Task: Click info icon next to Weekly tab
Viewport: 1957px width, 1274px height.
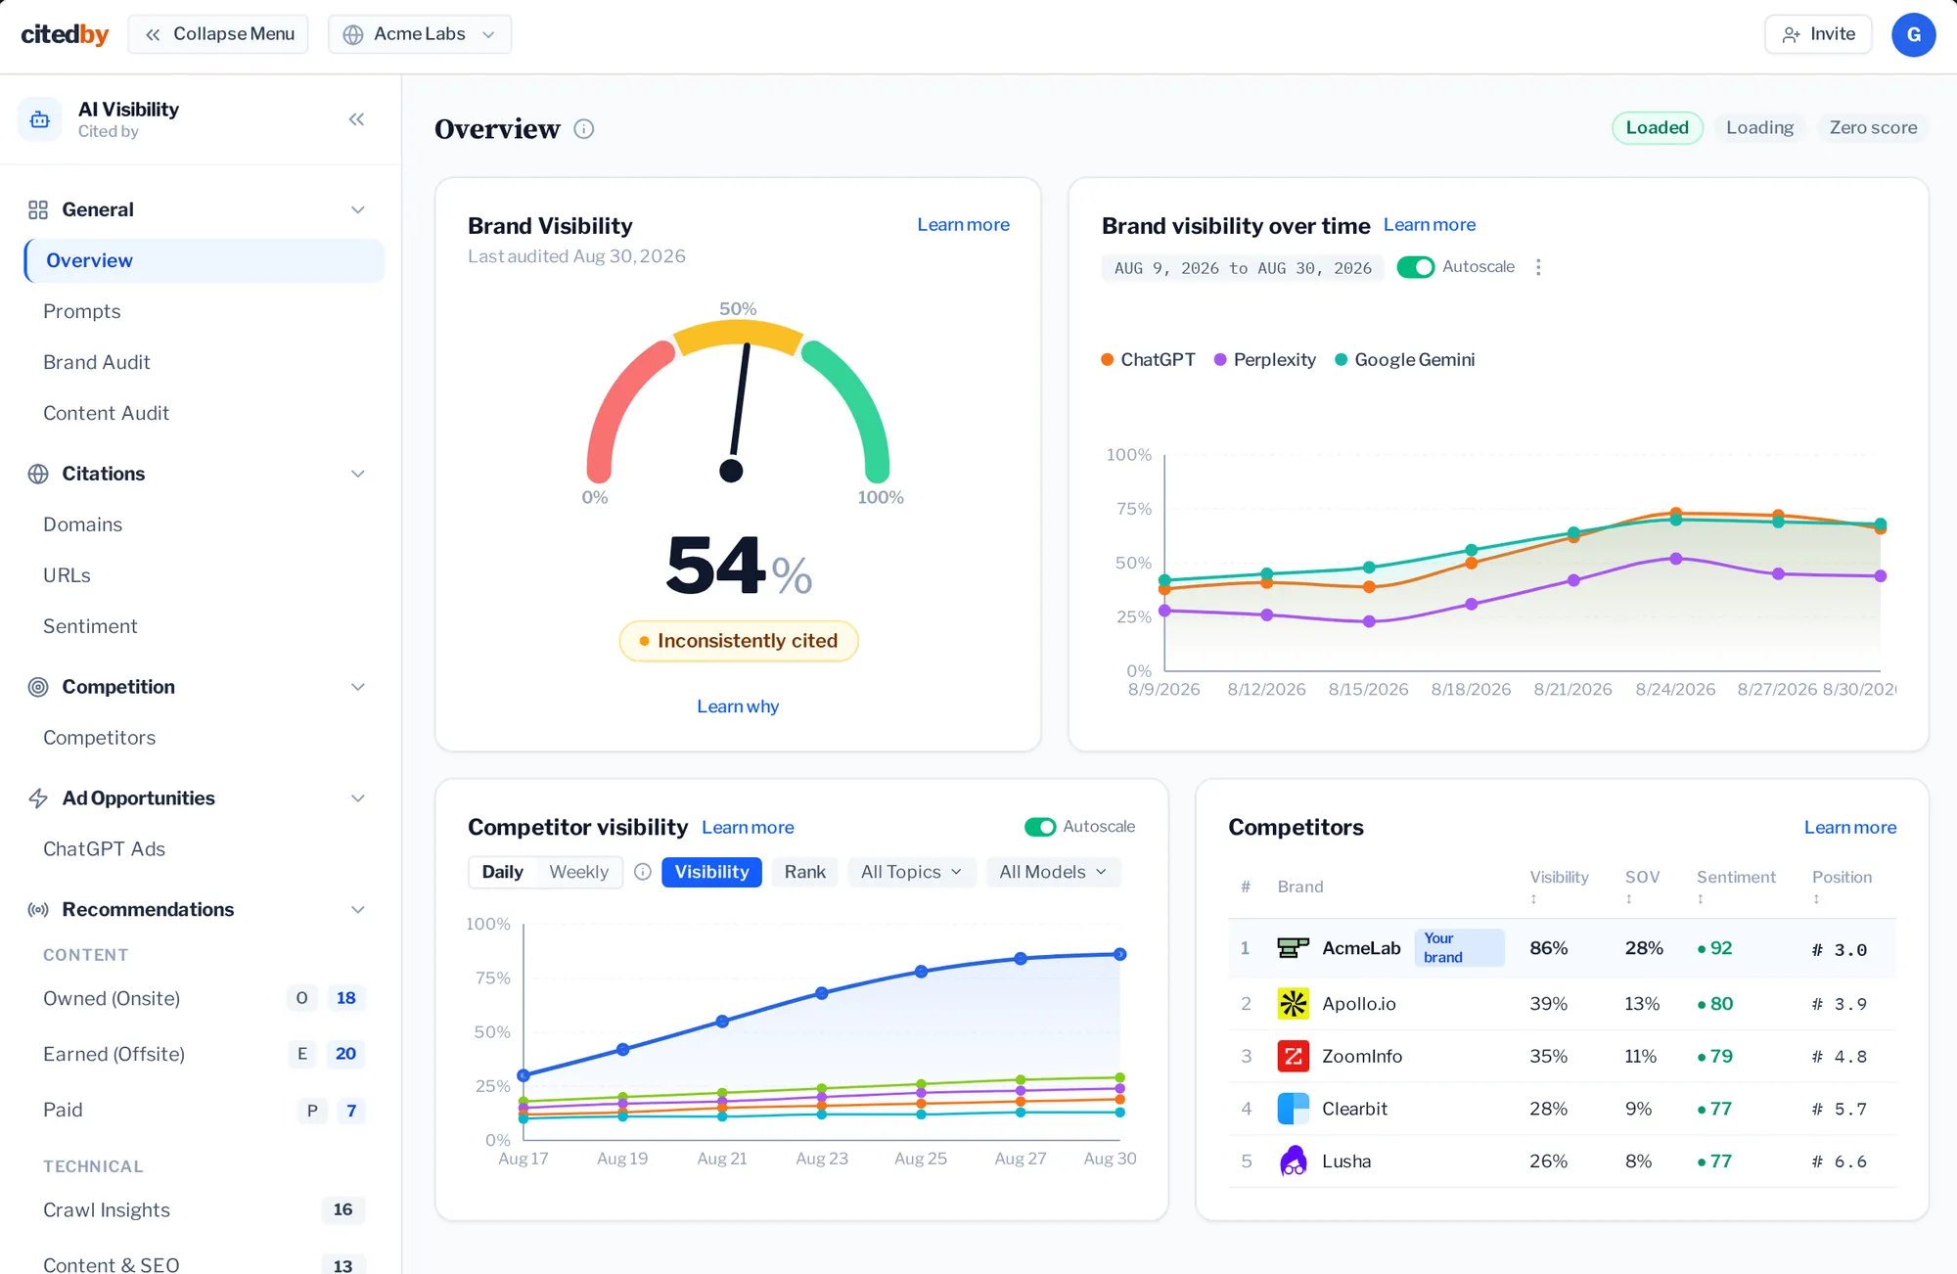Action: pos(643,872)
